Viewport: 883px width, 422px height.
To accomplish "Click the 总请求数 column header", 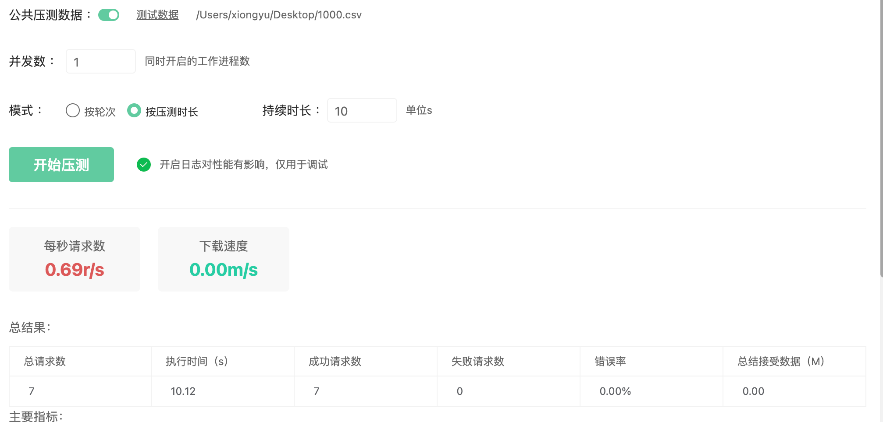I will [x=80, y=361].
